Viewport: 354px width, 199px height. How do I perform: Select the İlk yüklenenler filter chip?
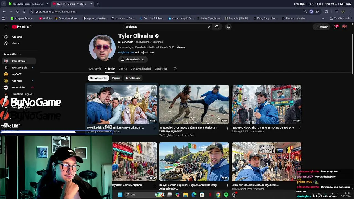(x=133, y=78)
